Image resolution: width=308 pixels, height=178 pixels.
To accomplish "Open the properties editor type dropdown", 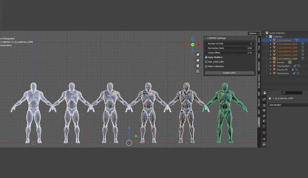I will tap(266, 93).
